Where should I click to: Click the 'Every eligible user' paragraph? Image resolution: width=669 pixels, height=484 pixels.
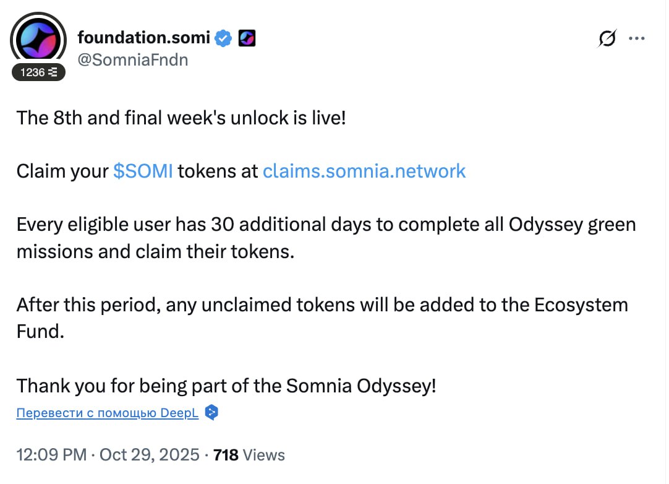pos(326,238)
